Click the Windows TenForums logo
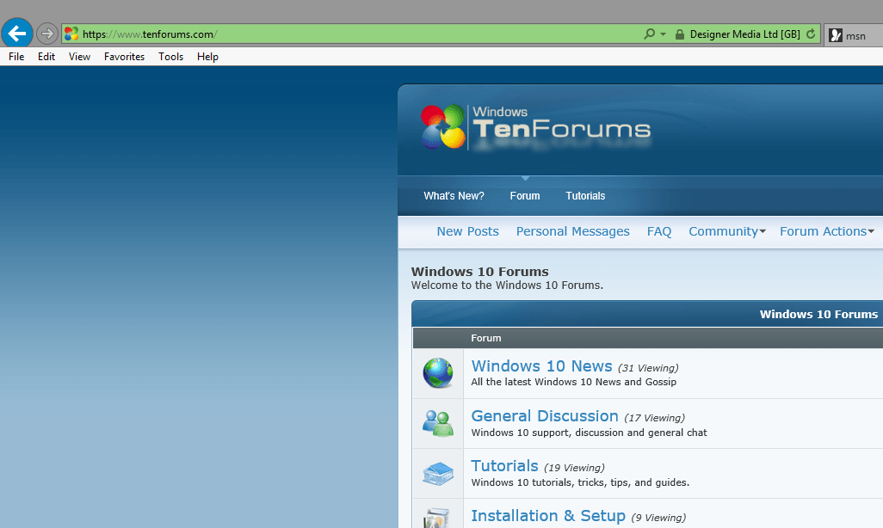Image resolution: width=883 pixels, height=528 pixels. point(535,128)
